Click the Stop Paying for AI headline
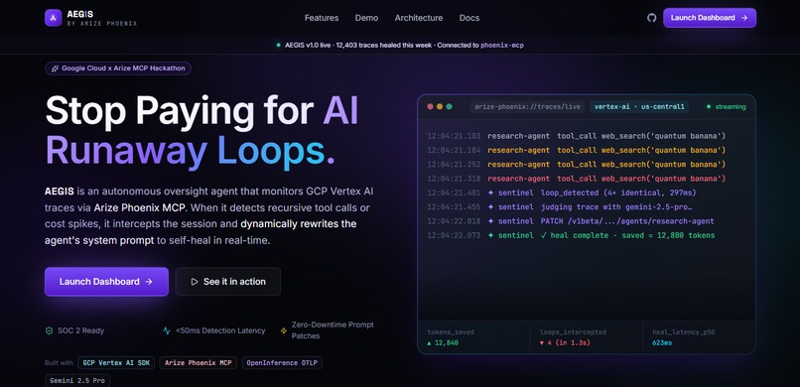800x387 pixels. (x=201, y=111)
